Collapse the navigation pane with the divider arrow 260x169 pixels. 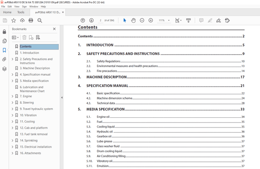tap(62, 97)
